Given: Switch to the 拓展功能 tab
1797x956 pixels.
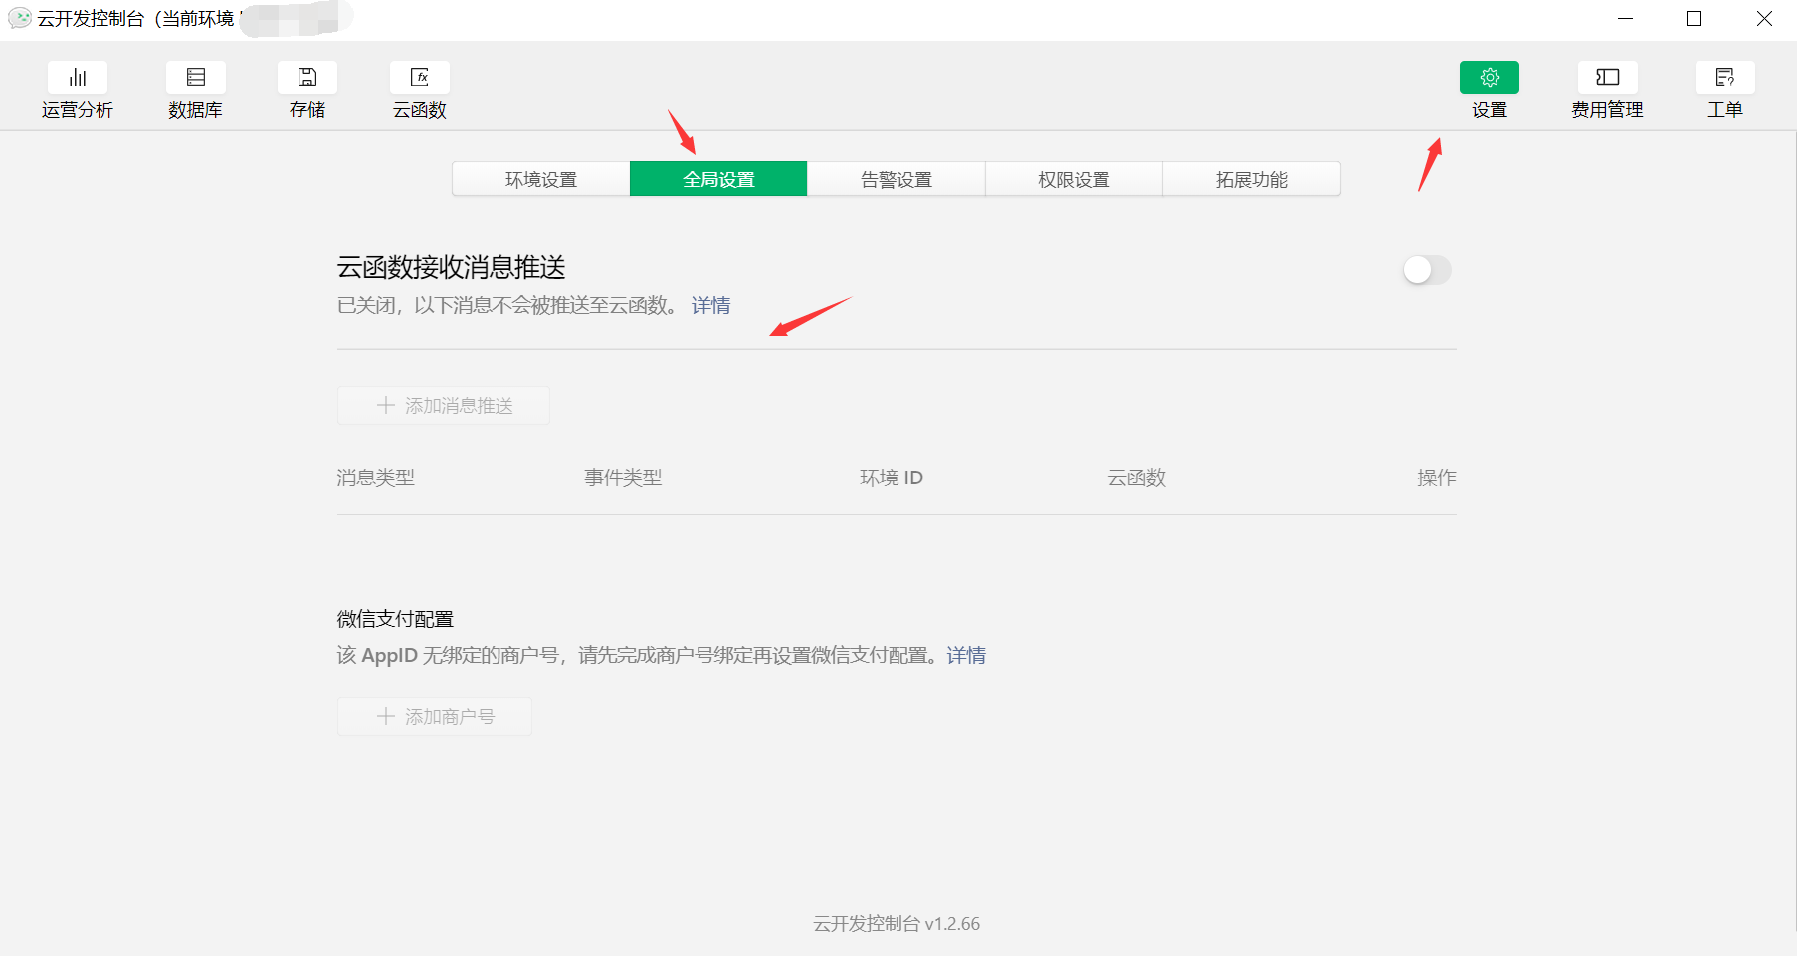Looking at the screenshot, I should (x=1252, y=179).
